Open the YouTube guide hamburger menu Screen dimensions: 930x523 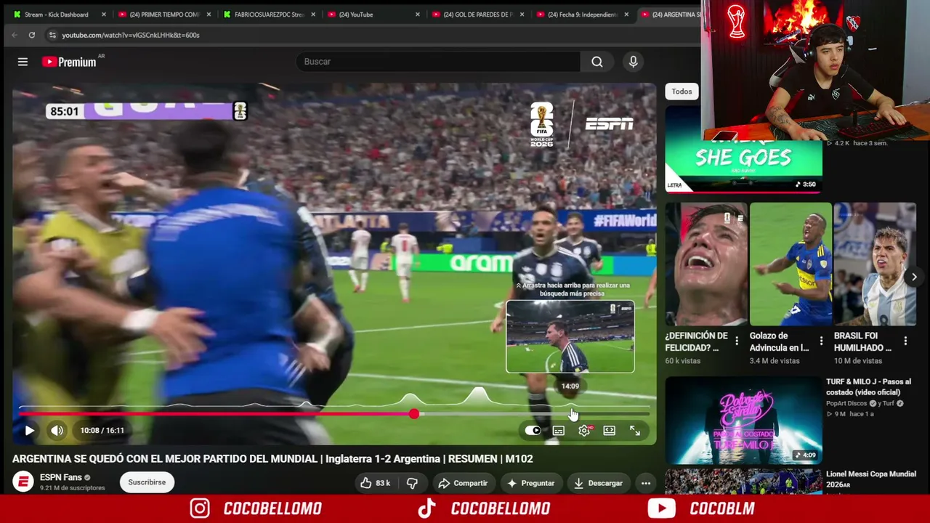23,62
